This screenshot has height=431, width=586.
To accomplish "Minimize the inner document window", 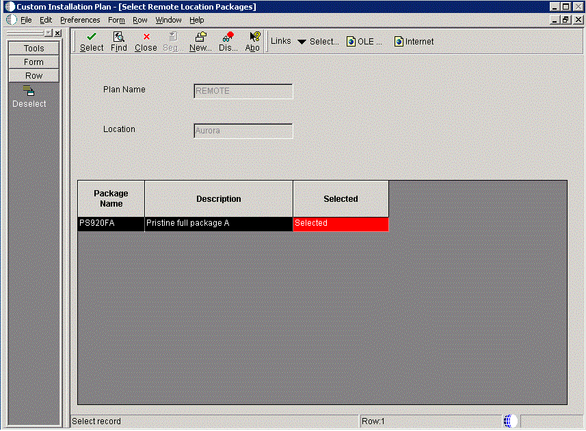I will point(555,20).
